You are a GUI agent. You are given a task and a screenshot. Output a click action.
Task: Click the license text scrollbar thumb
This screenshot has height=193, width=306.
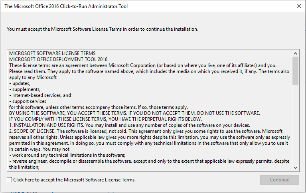pos(295,71)
